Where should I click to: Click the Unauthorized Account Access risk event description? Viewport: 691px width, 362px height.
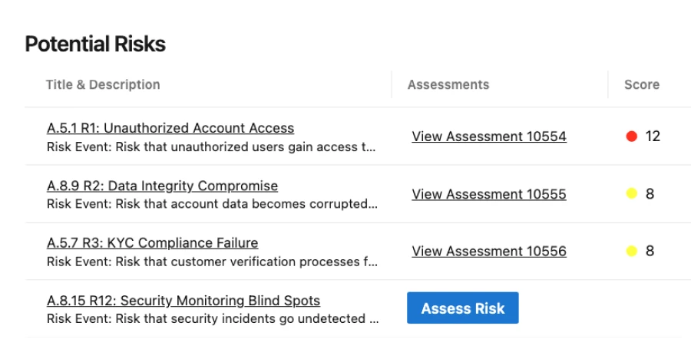(211, 146)
